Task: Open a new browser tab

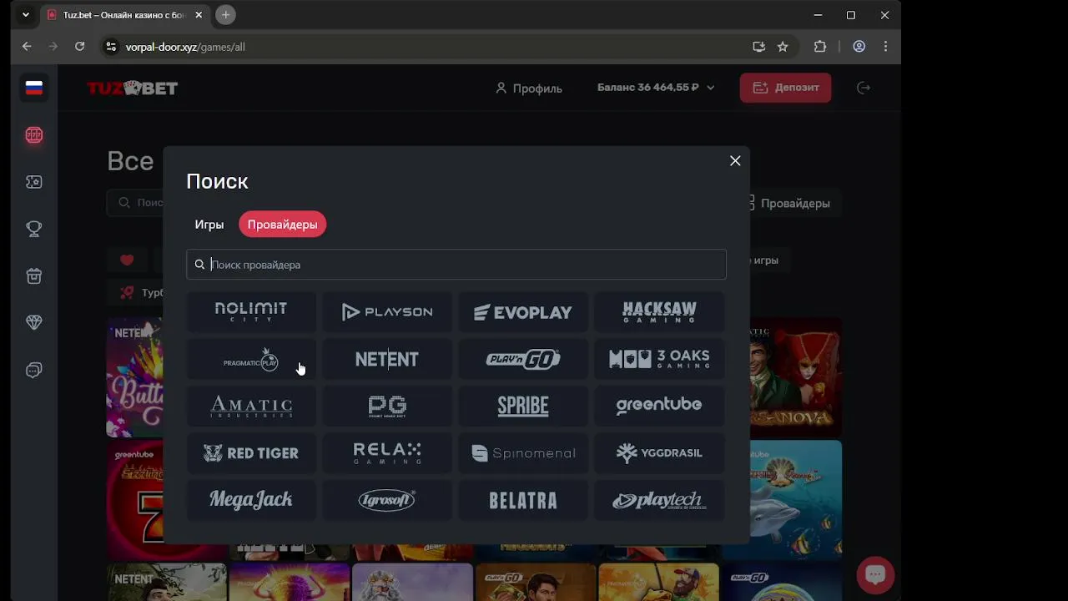Action: coord(225,15)
